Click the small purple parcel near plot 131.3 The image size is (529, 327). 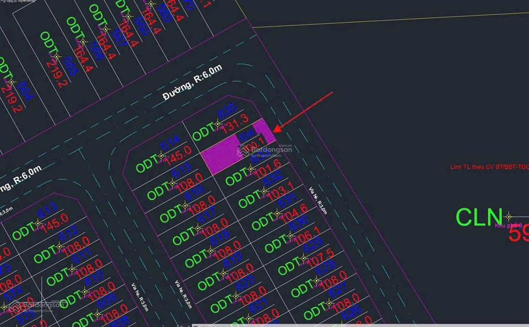[264, 131]
